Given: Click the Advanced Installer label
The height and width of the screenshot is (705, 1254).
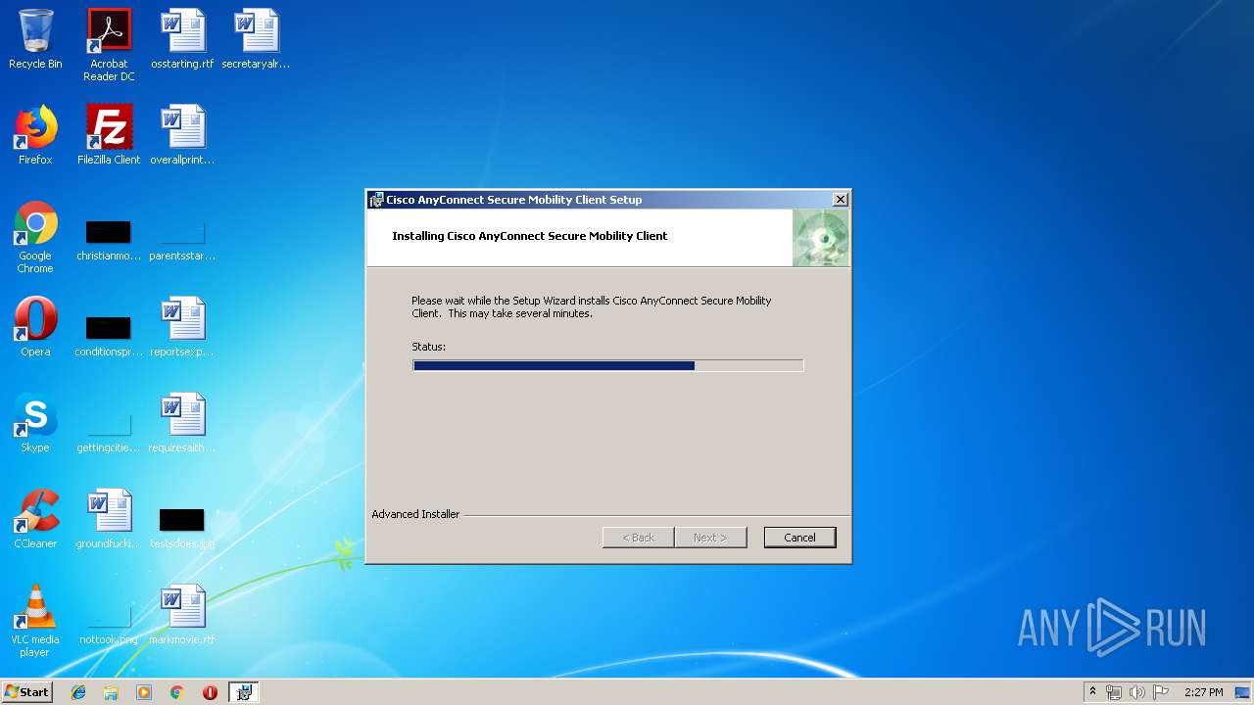Looking at the screenshot, I should click(x=415, y=514).
